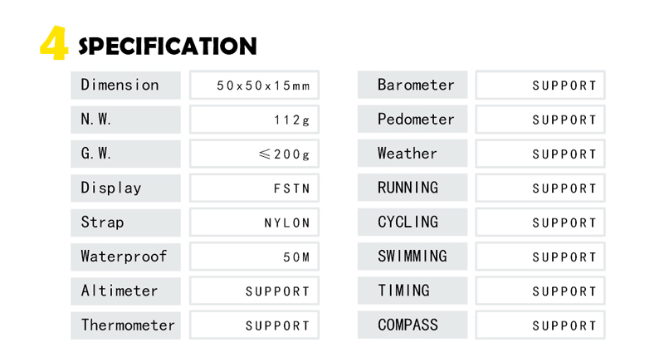Image resolution: width=664 pixels, height=362 pixels.
Task: Click the ≤200g gross weight field
Action: tap(254, 154)
